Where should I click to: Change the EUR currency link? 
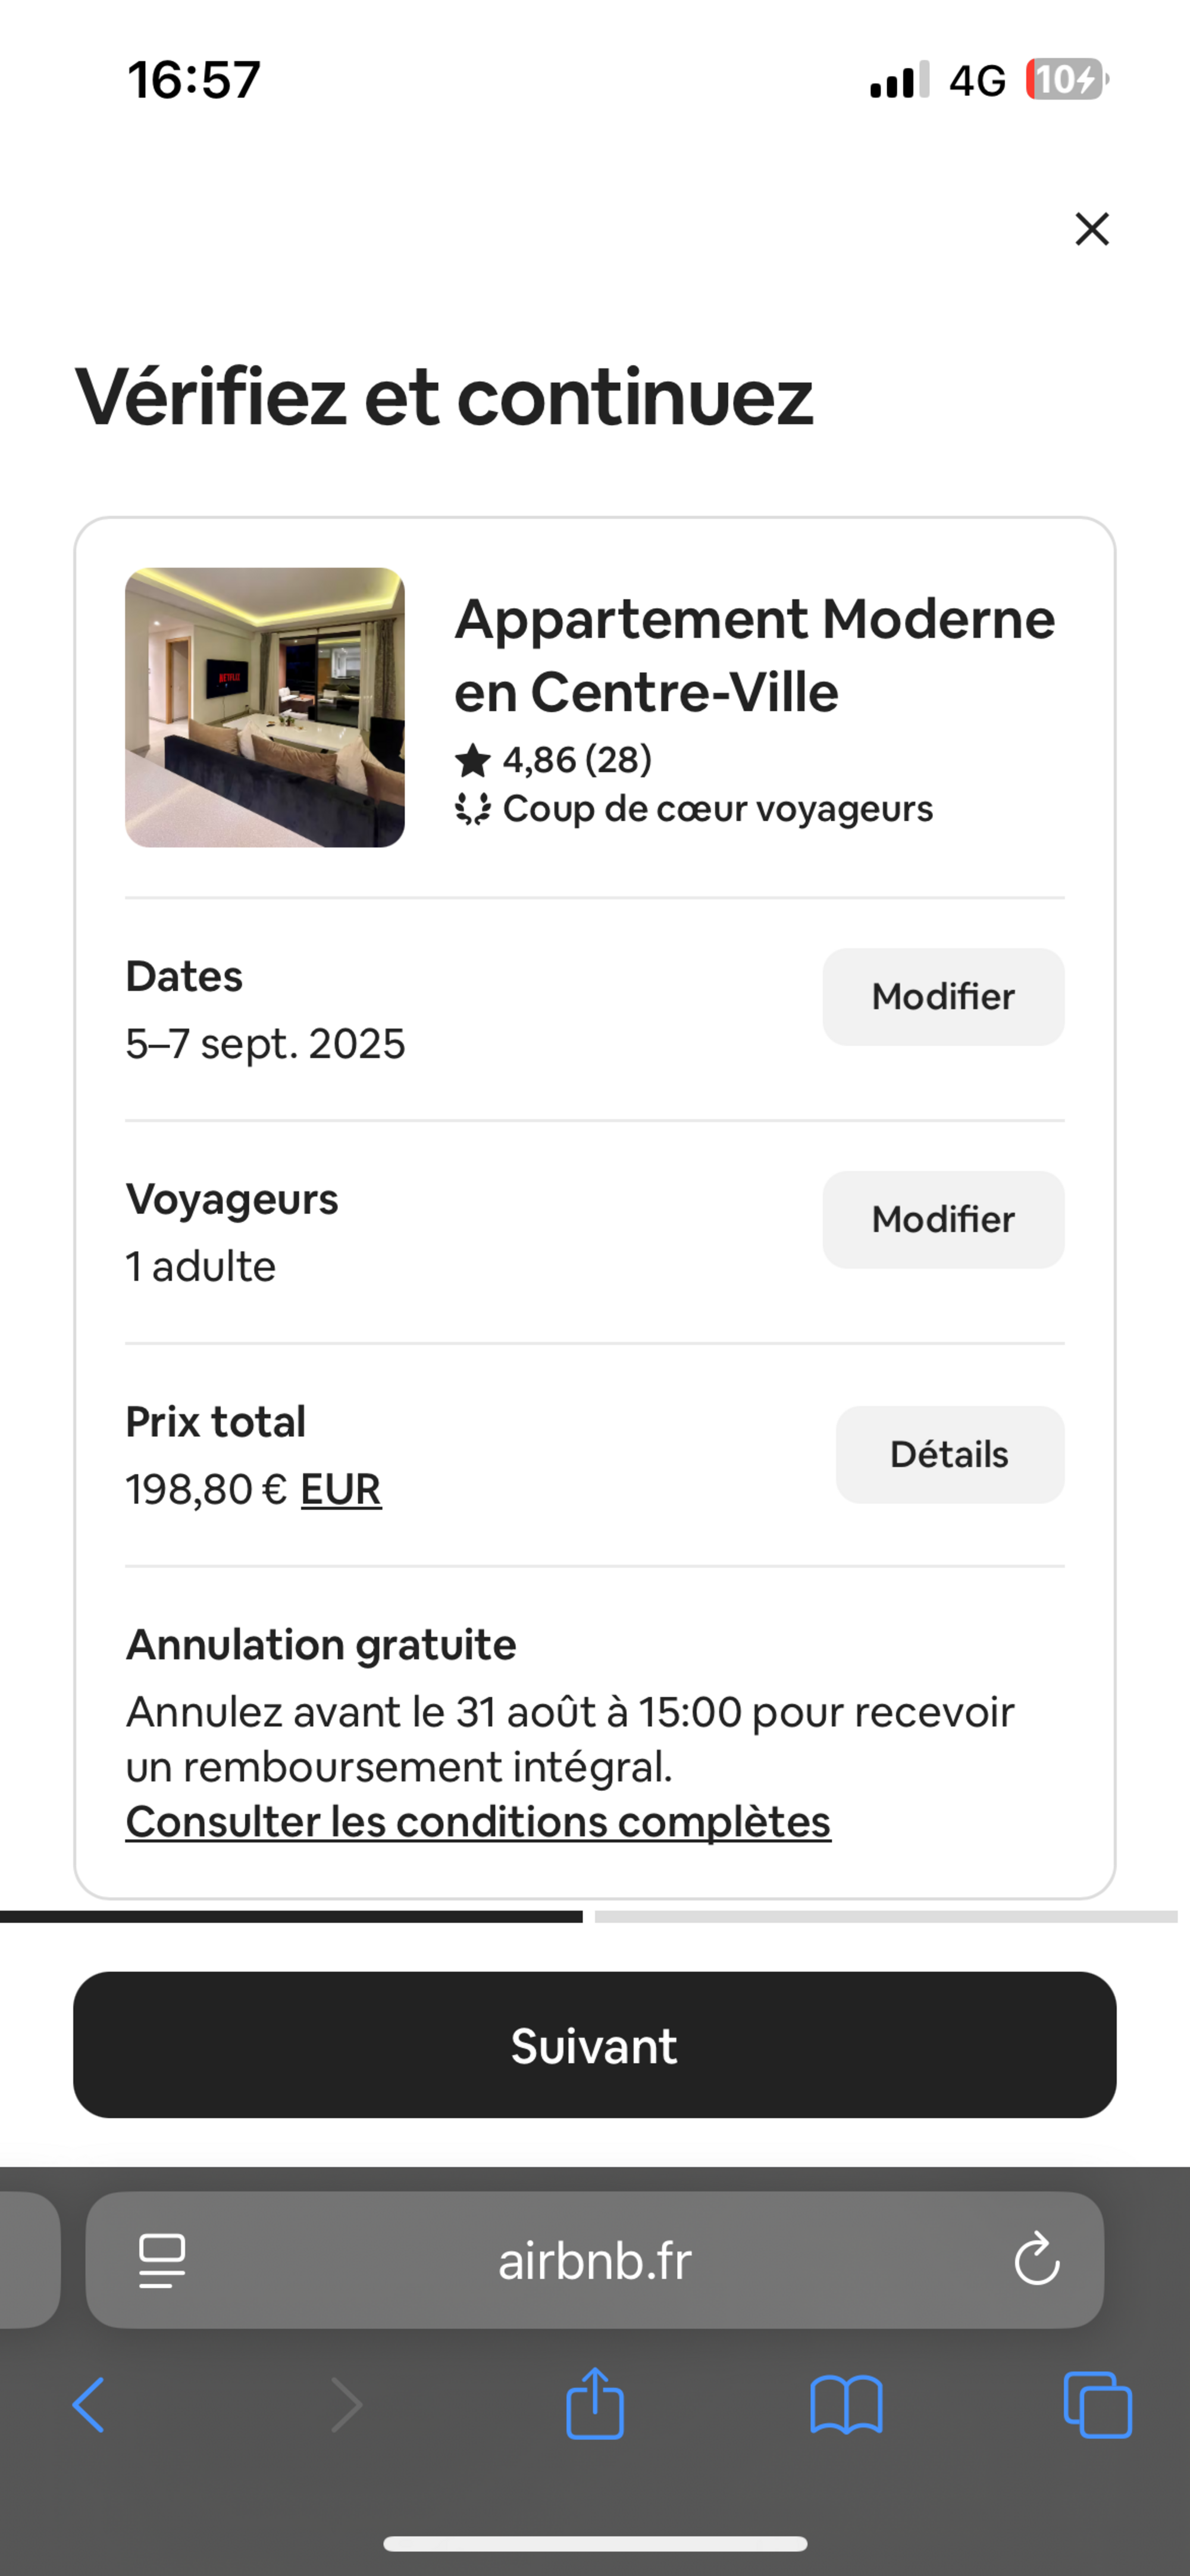pyautogui.click(x=341, y=1490)
